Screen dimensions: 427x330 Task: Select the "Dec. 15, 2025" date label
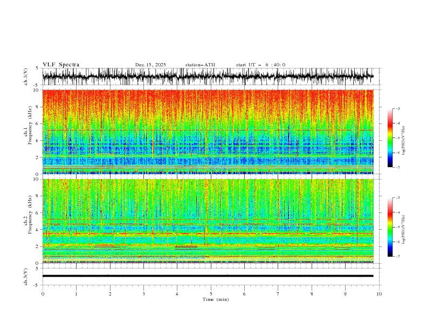[x=150, y=65]
